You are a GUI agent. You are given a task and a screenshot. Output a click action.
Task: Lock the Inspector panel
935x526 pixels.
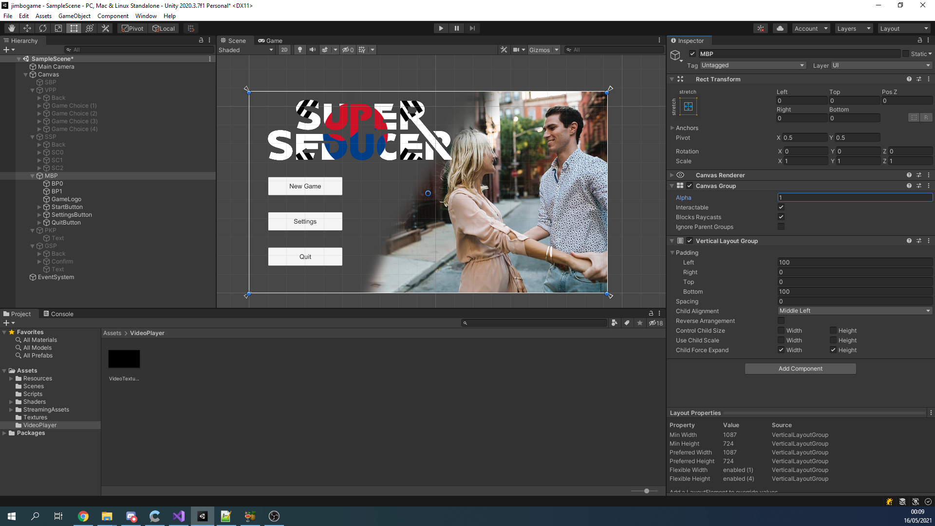919,40
